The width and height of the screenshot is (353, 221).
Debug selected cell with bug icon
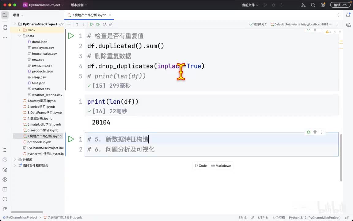[309, 132]
